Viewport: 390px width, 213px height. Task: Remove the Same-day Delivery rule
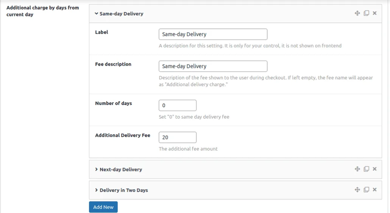pos(374,13)
